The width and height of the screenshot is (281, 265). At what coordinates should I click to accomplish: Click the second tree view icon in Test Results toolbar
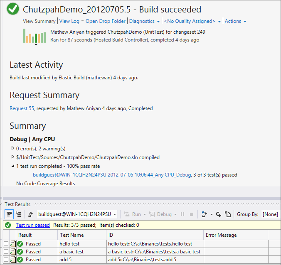[x=19, y=214]
